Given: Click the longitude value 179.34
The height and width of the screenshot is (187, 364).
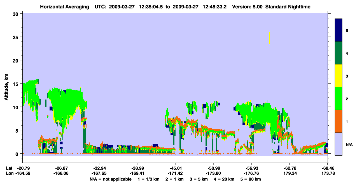Looking at the screenshot, I should click(x=290, y=174).
